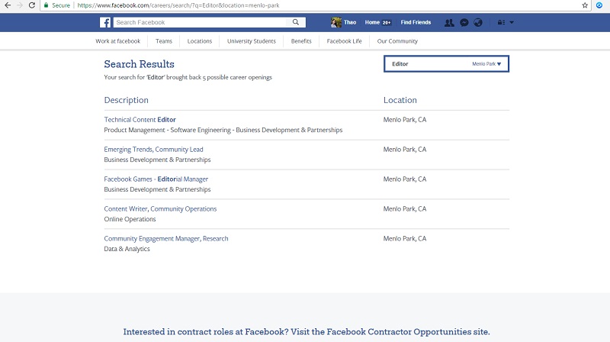Viewport: 610px width, 342px height.
Task: Click the Thao profile name
Action: pyautogui.click(x=350, y=22)
